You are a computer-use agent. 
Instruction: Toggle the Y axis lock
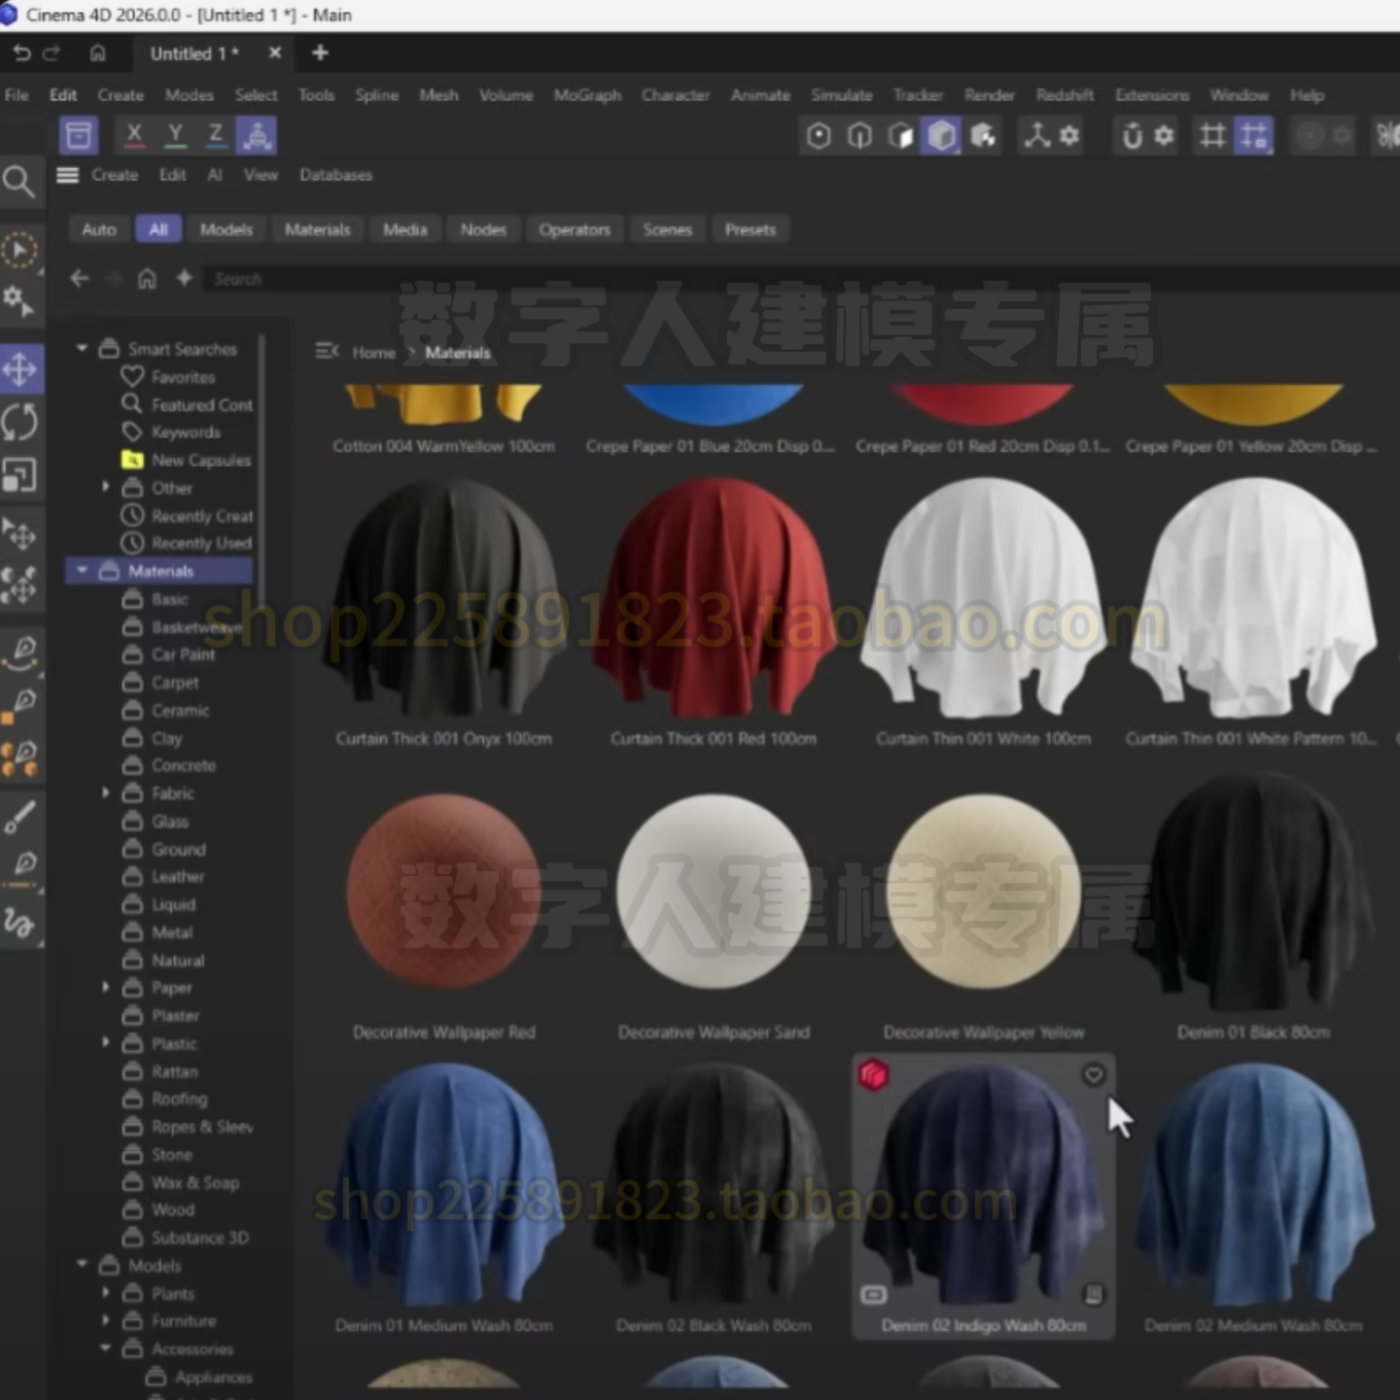(175, 135)
